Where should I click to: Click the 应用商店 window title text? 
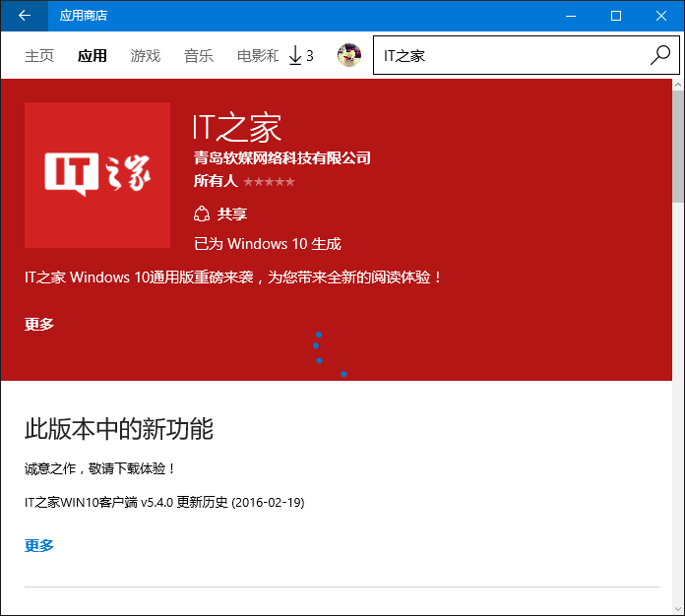coord(84,16)
